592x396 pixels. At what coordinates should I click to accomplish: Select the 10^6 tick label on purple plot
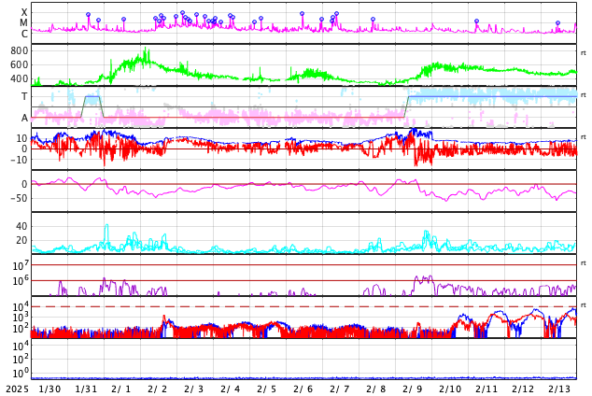point(19,281)
